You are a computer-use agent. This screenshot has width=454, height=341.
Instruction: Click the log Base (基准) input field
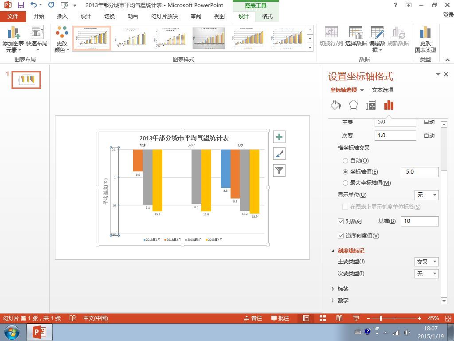pos(419,221)
